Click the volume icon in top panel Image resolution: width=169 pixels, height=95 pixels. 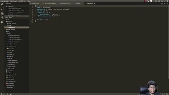coord(159,1)
